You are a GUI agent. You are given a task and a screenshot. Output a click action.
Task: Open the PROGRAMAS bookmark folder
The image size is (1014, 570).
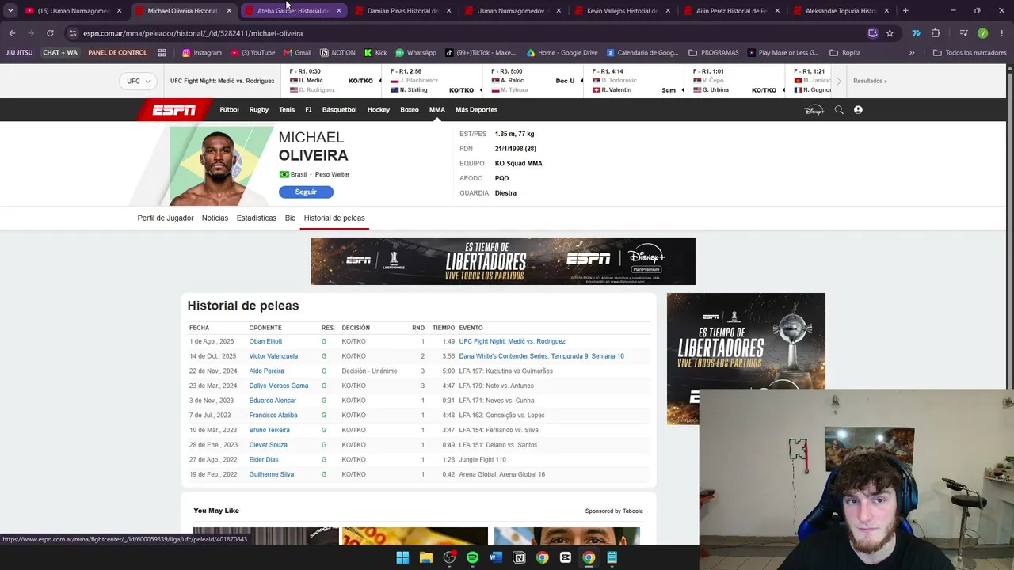point(714,53)
